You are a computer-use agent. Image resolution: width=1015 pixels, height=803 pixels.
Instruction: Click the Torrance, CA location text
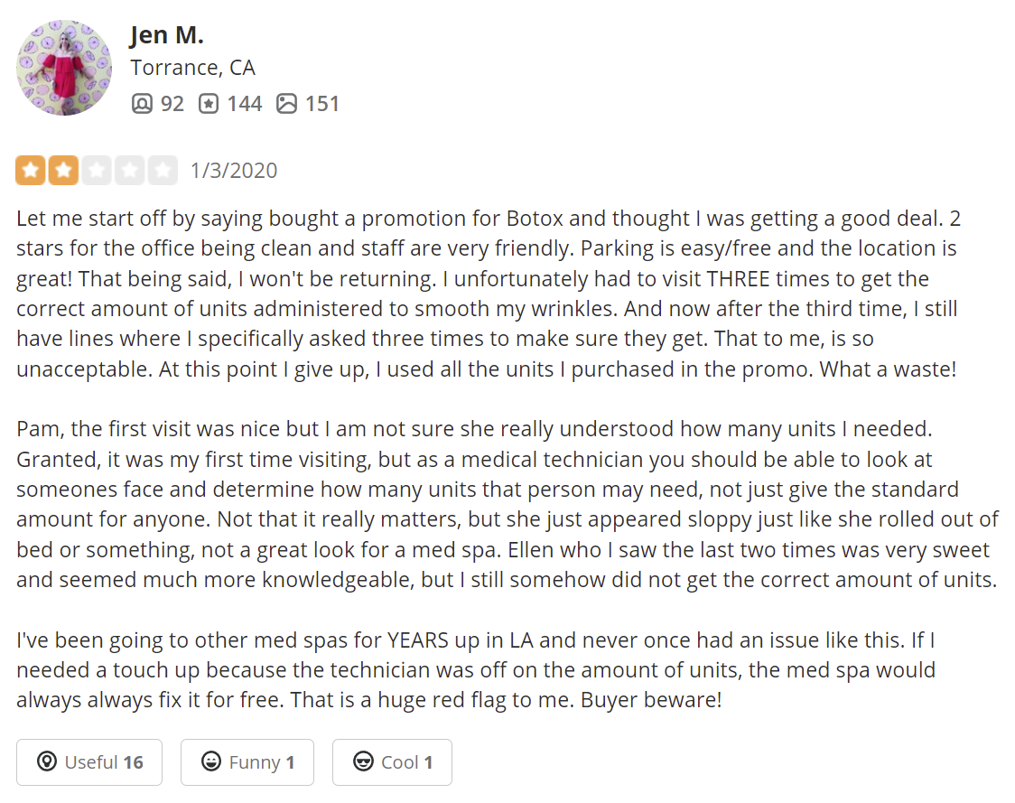[193, 68]
